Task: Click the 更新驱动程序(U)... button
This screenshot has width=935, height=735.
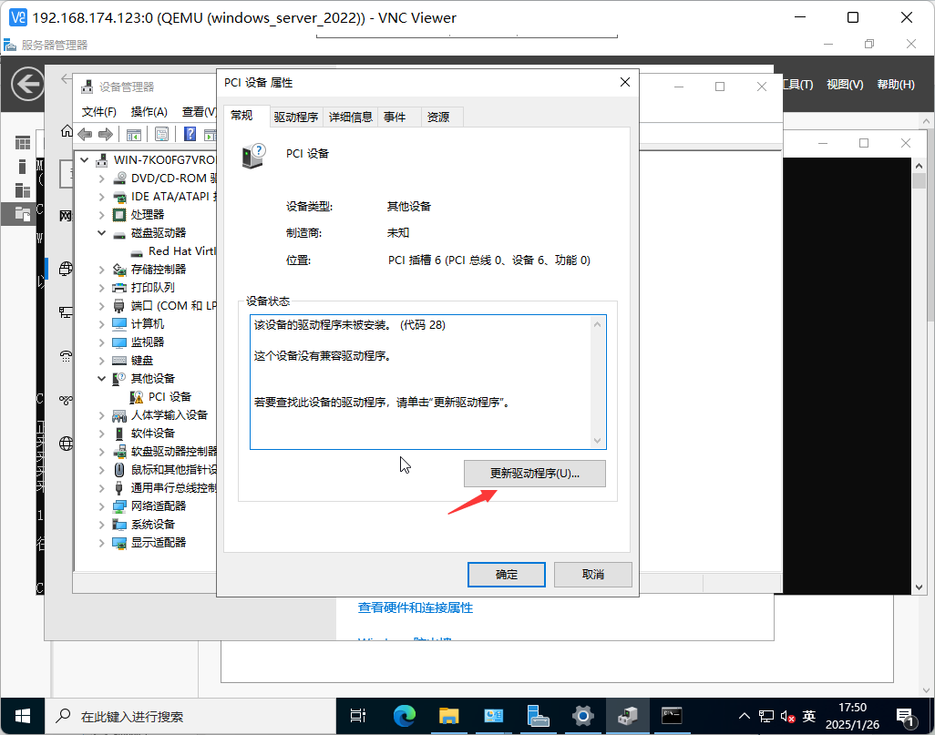Action: [x=535, y=474]
